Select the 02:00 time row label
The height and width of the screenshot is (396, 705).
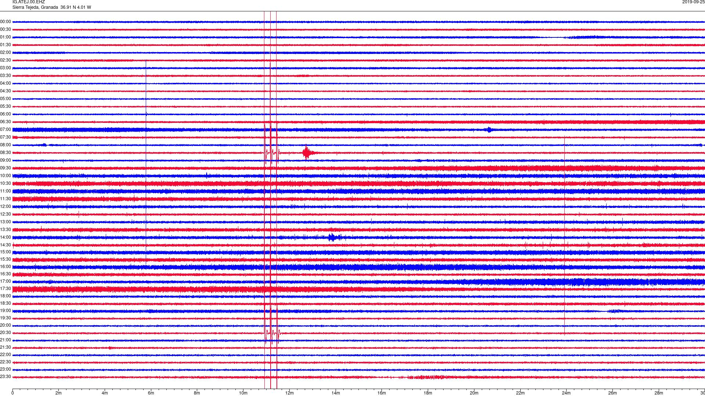click(x=6, y=53)
